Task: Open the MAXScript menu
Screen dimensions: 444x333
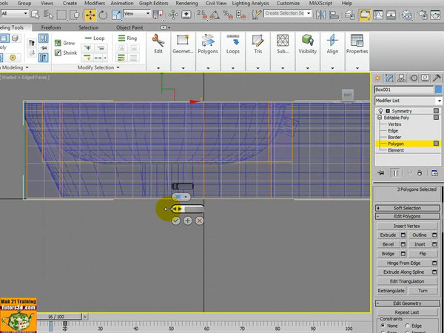Action: coord(320,4)
